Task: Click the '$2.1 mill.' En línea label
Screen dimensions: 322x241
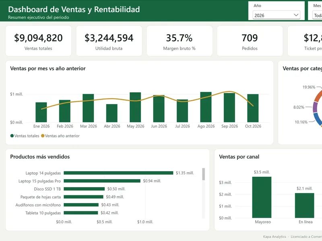Action: pos(305,188)
